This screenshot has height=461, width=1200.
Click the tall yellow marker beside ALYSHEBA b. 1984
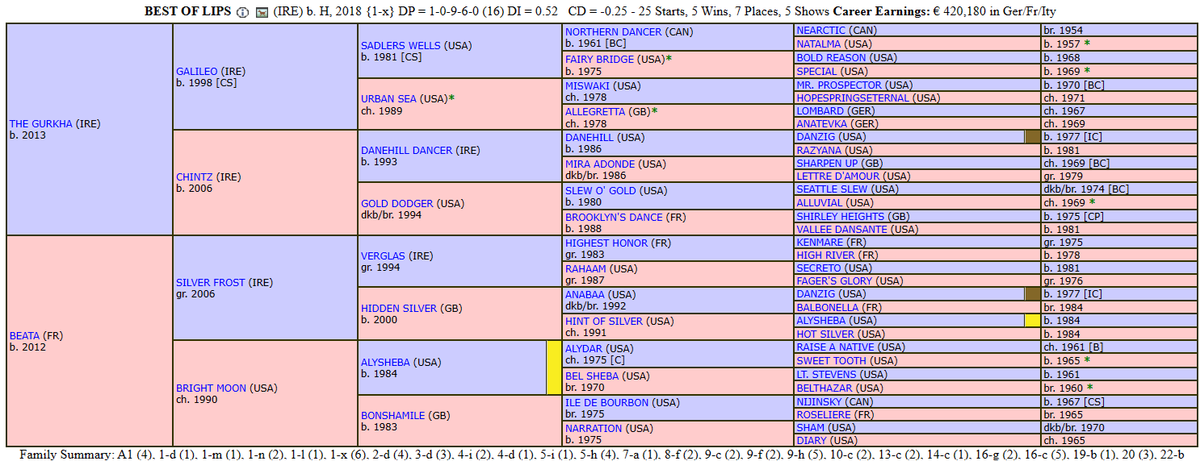click(553, 368)
